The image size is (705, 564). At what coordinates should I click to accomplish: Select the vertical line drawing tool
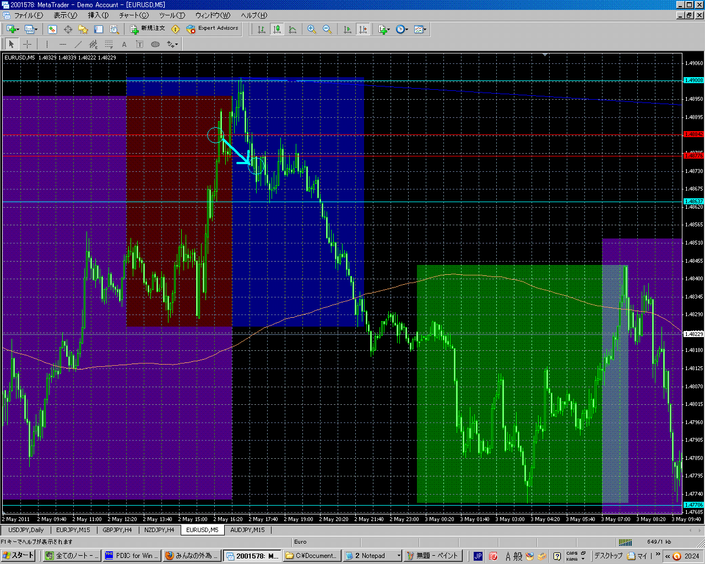click(x=47, y=44)
